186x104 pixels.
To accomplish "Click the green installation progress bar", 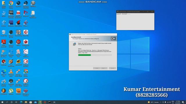I will (95, 55).
